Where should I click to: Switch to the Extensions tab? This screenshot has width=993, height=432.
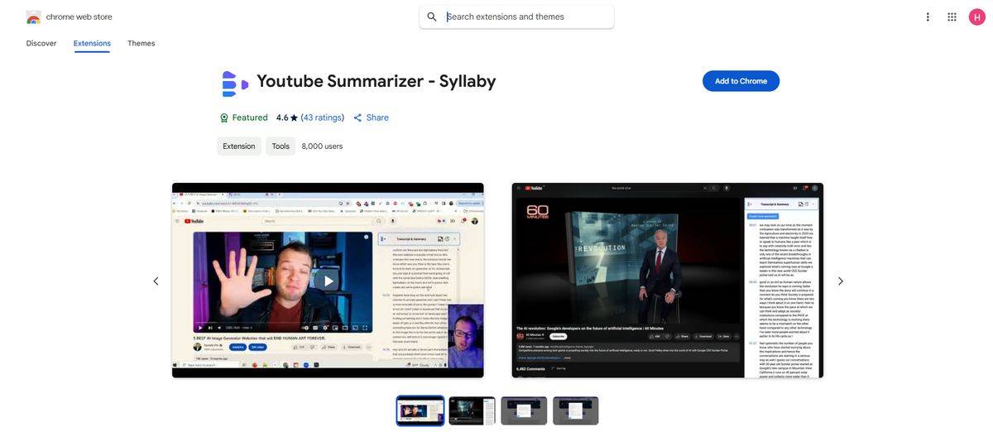pyautogui.click(x=92, y=43)
